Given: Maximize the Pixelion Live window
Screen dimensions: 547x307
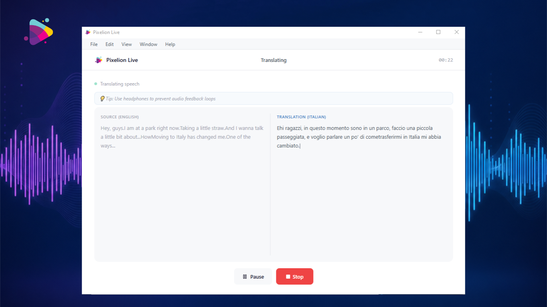Looking at the screenshot, I should click(438, 32).
